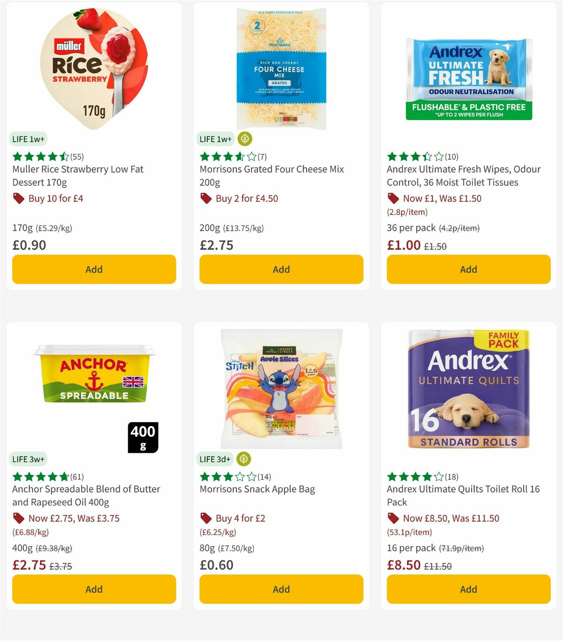
Task: Click the offer tag icon beside Buy 4 for £2
Action: 205,519
